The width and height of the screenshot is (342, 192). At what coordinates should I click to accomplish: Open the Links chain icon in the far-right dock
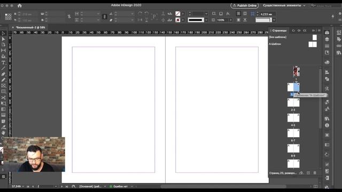339,46
